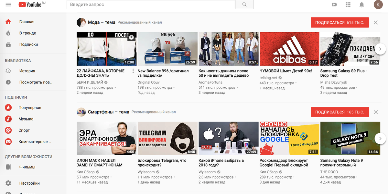The height and width of the screenshot is (194, 388).
Task: Click the watch later clock in sidebar
Action: tap(8, 82)
